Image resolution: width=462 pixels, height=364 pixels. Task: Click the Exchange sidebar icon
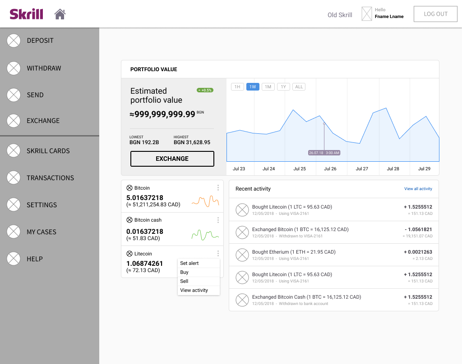(14, 121)
